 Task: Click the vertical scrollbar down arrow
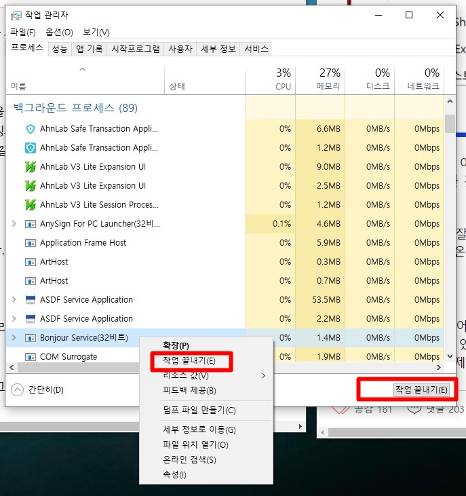[x=450, y=356]
